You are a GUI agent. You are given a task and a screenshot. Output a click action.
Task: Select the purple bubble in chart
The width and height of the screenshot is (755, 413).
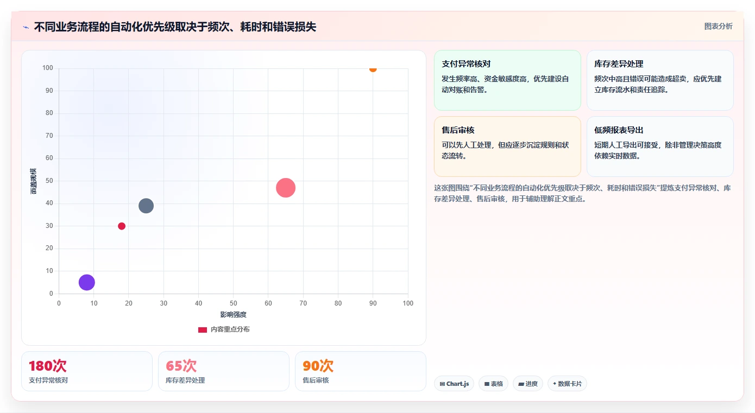[87, 282]
